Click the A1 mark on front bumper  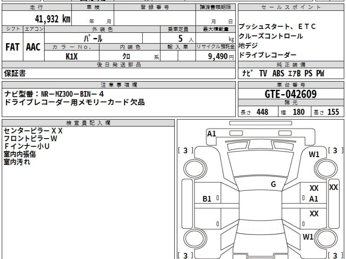click(212, 134)
